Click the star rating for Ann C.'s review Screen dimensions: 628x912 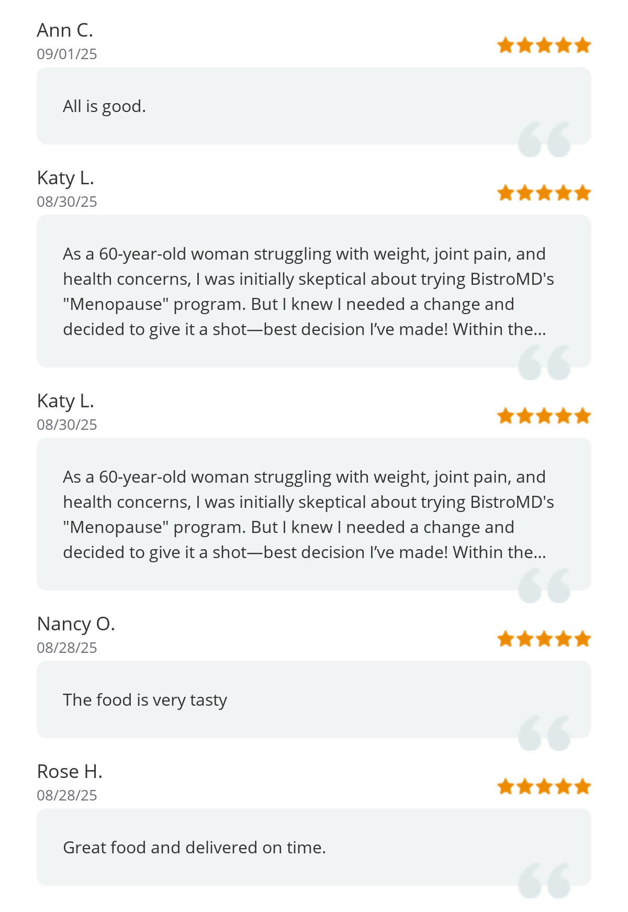[x=544, y=45]
